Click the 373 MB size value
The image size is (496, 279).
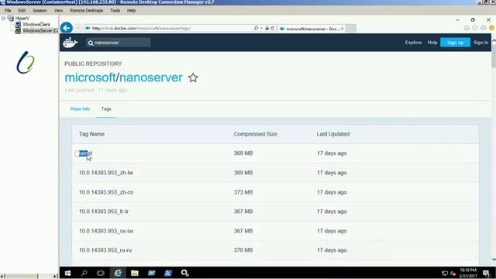click(243, 192)
